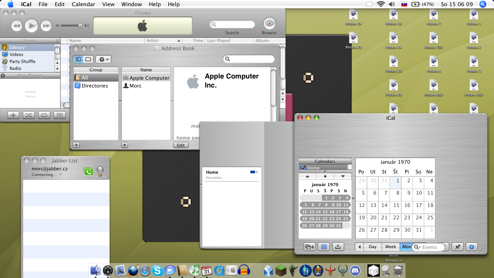
Task: Select Library in the iTunes source list
Action: click(x=27, y=47)
